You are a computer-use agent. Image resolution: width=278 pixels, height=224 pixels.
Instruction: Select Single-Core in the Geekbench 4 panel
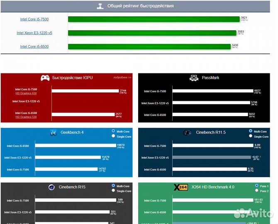pyautogui.click(x=113, y=136)
